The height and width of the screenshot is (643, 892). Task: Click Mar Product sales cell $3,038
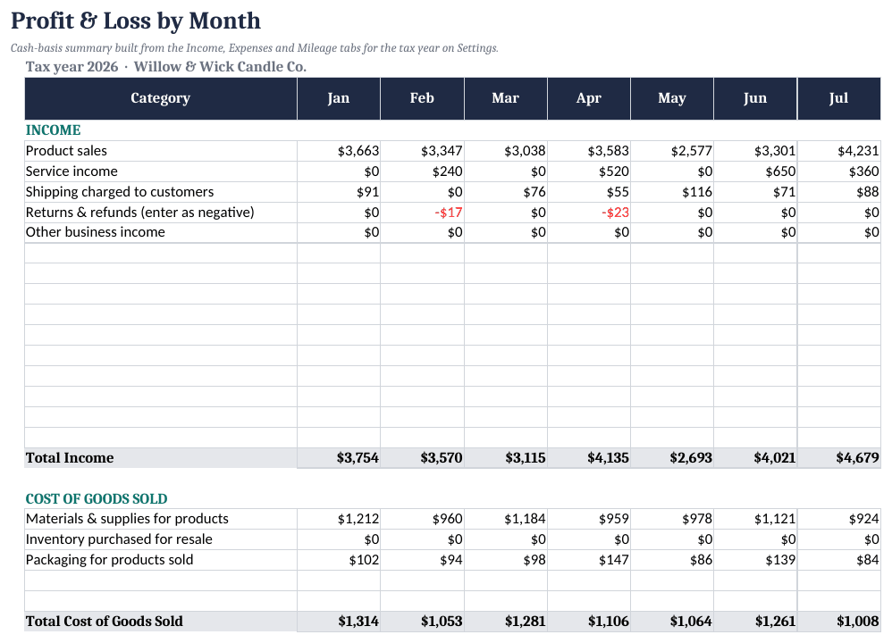pyautogui.click(x=506, y=151)
